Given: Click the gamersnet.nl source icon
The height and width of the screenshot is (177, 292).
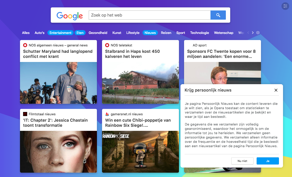Looking at the screenshot, I should [107, 114].
